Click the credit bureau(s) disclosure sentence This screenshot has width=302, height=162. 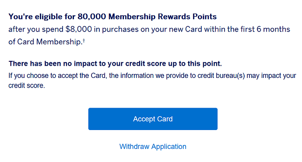(152, 80)
